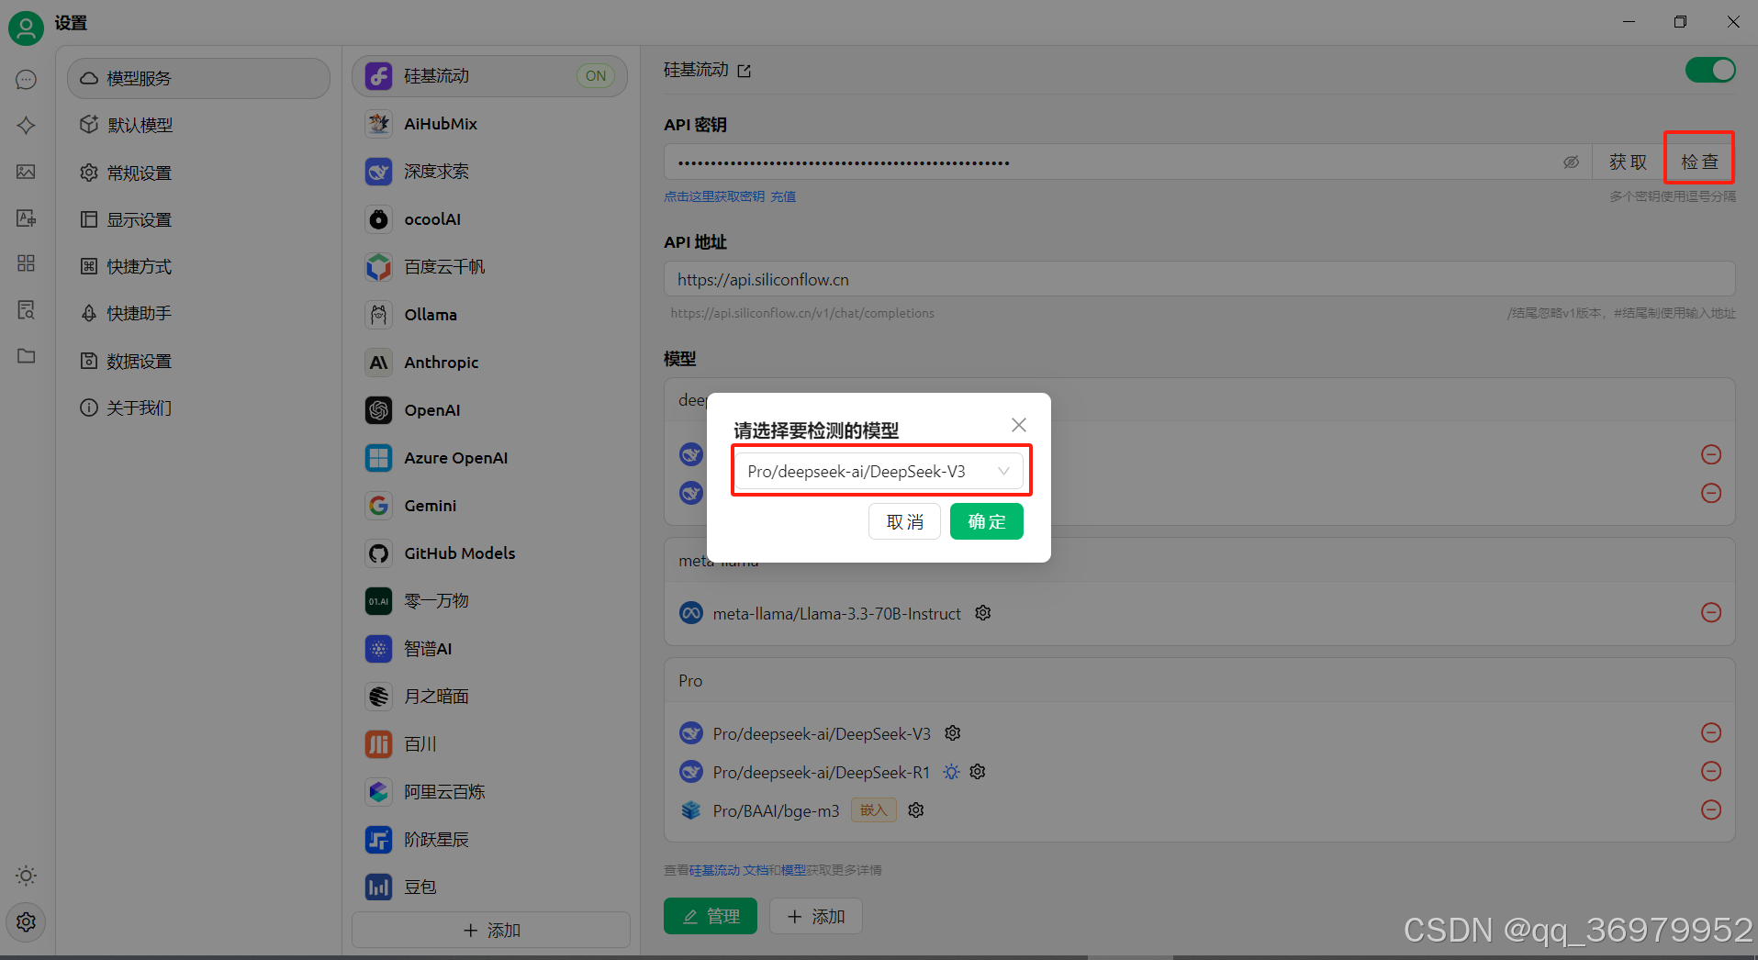This screenshot has width=1758, height=960.
Task: Focus the API 地址 input field
Action: pyautogui.click(x=1199, y=279)
